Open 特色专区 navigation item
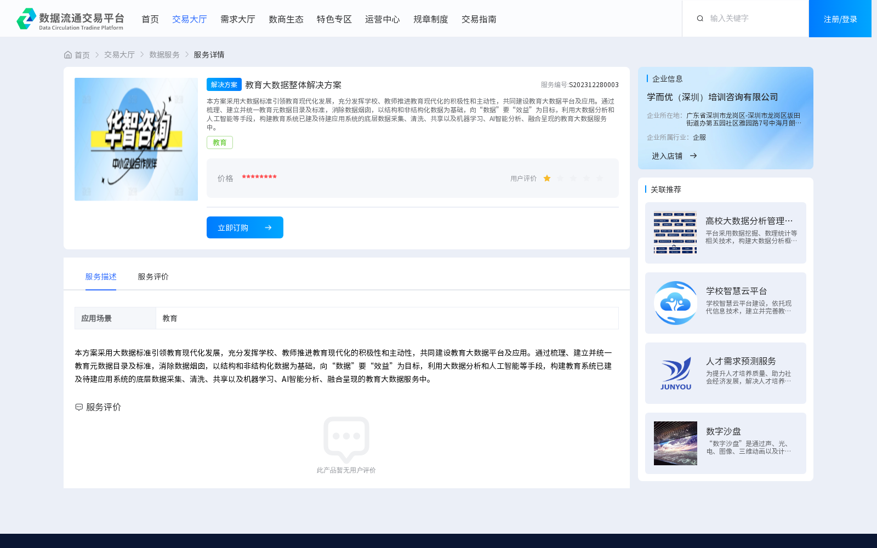Viewport: 877px width, 548px height. [x=334, y=19]
